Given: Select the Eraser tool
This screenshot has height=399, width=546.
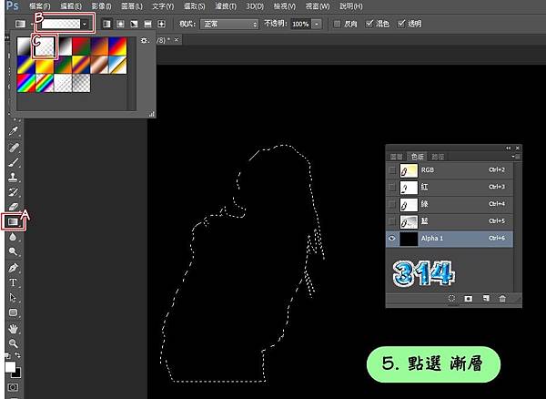Looking at the screenshot, I should (x=14, y=207).
